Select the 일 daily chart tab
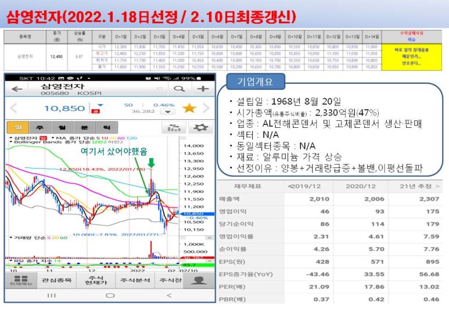The width and height of the screenshot is (449, 311). tap(18, 127)
